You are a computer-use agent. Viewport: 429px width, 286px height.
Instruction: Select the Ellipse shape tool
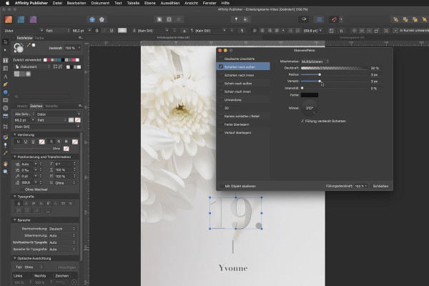point(6,92)
